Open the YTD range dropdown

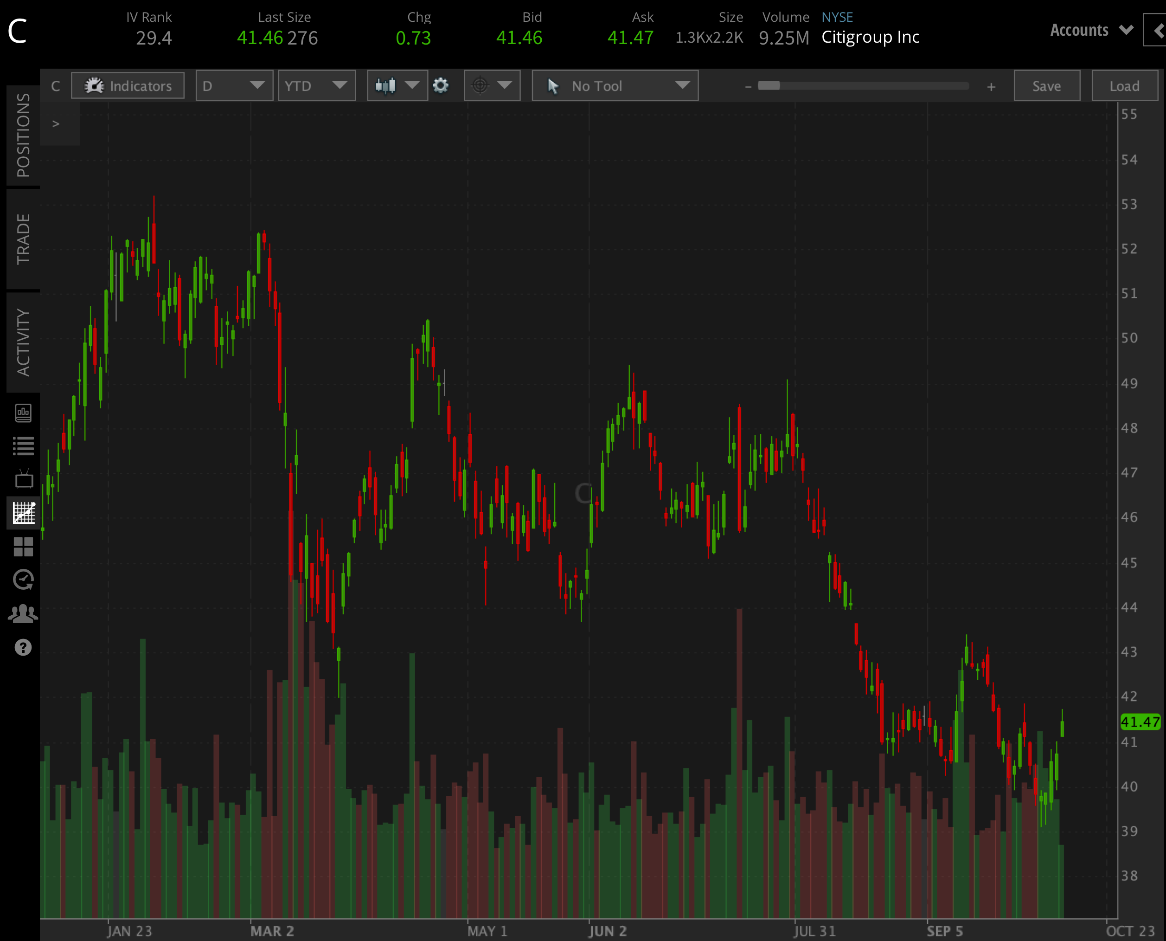tap(316, 86)
